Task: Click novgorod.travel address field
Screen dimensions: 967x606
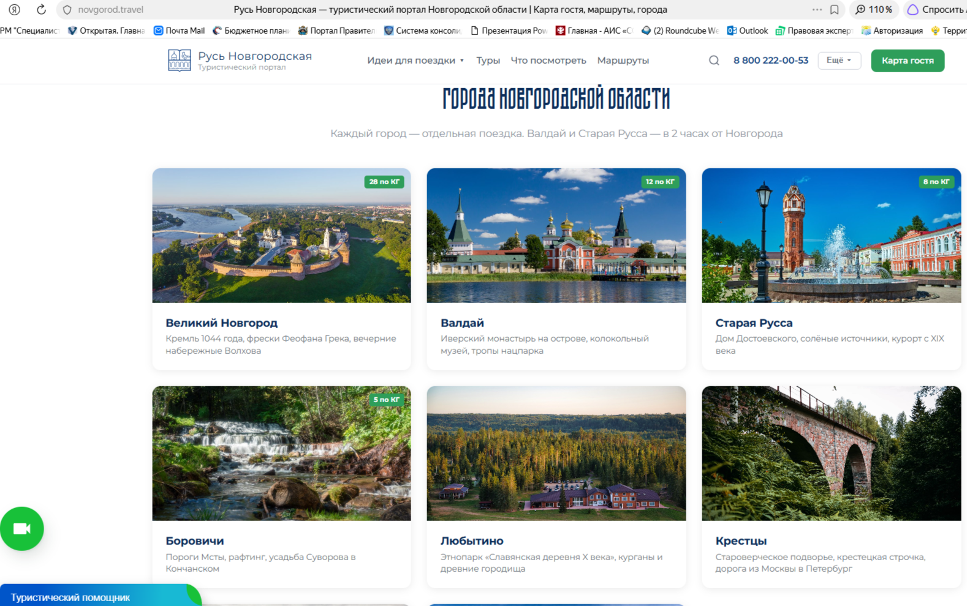Action: pyautogui.click(x=110, y=10)
